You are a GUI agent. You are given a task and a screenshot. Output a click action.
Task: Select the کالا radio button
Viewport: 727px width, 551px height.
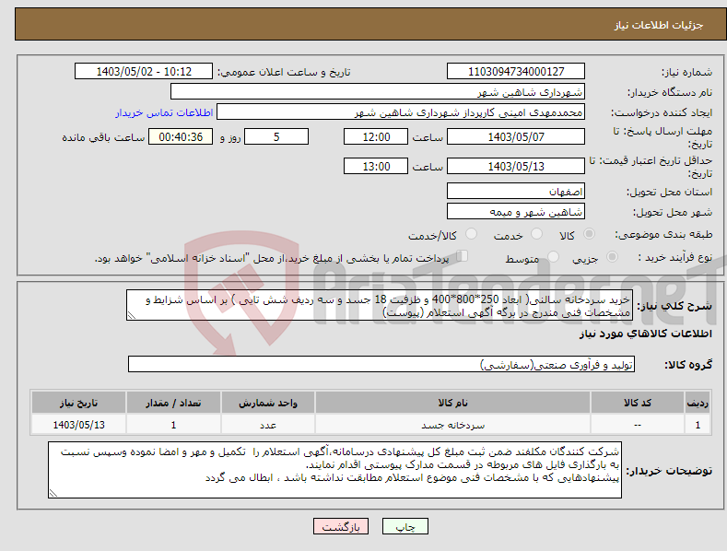pos(589,234)
